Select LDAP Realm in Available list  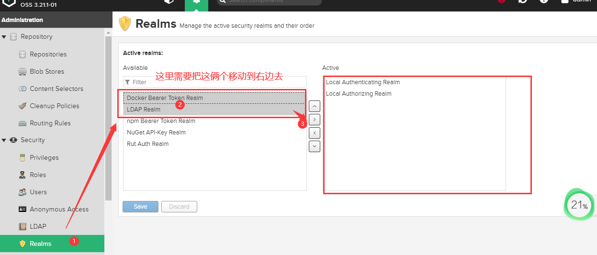click(214, 110)
